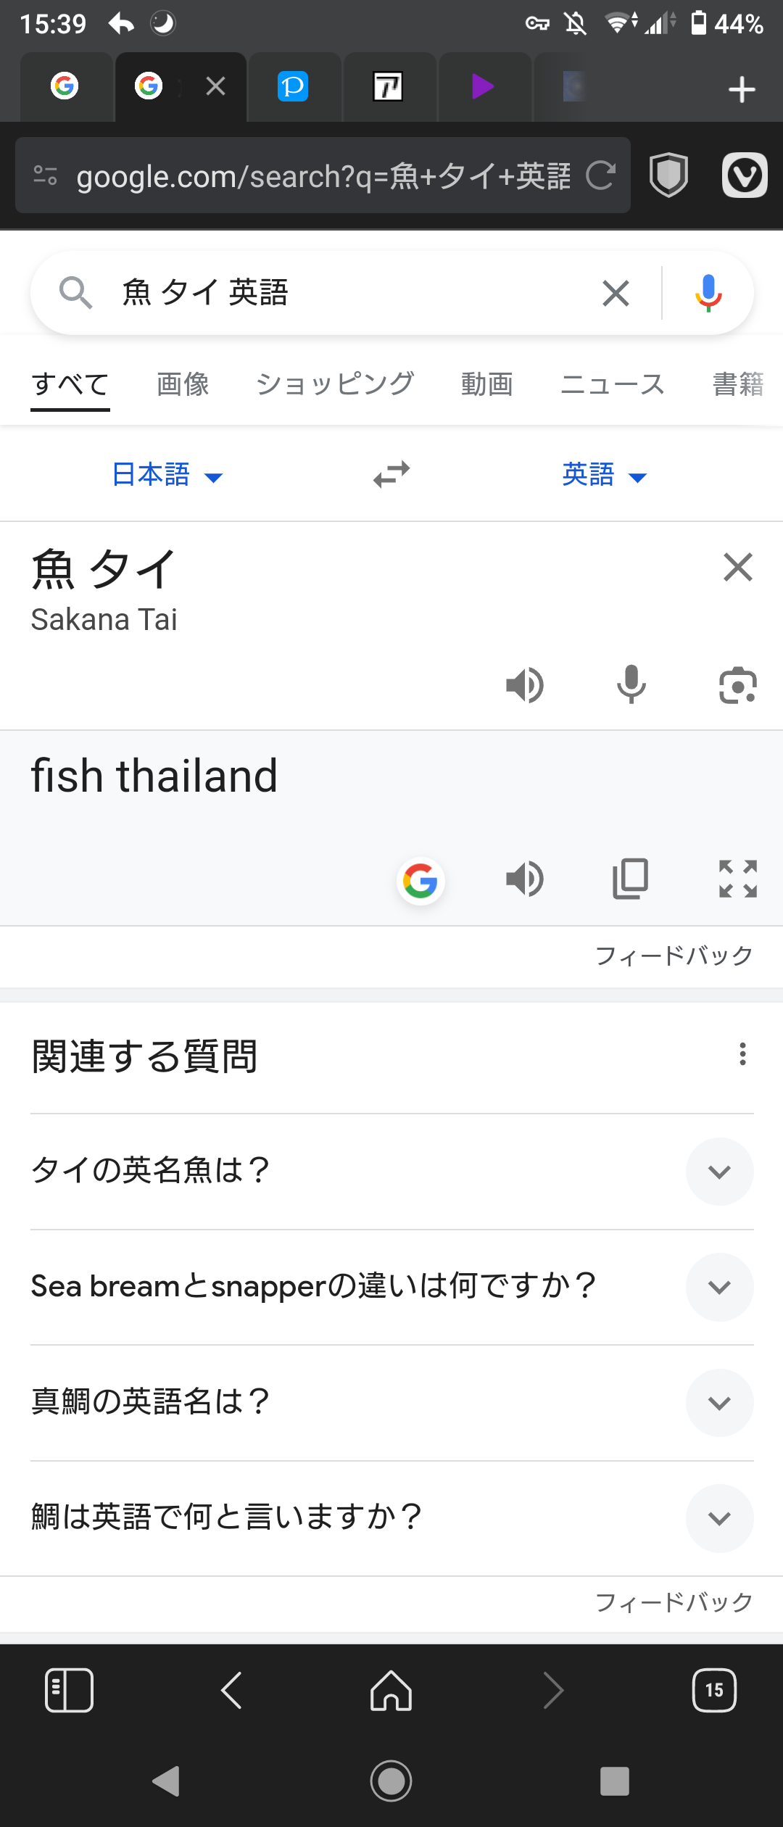Open camera translate lens icon

pos(738,685)
